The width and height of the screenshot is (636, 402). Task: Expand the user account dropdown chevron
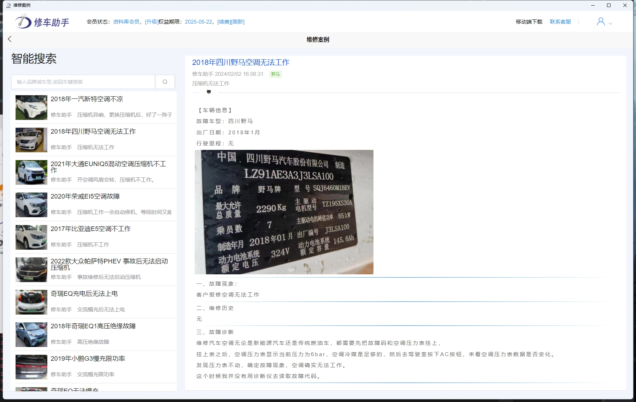click(x=610, y=24)
